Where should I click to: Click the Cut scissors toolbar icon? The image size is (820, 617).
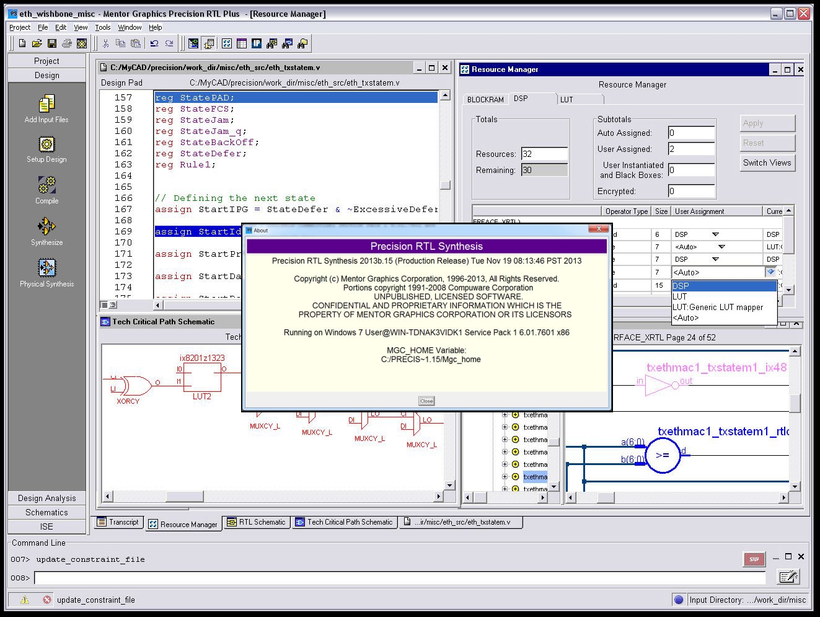point(106,43)
